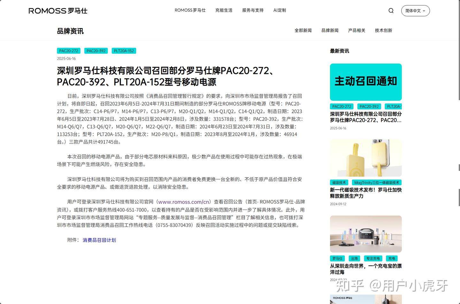Image resolution: width=460 pixels, height=304 pixels.
Task: Click the MagTrinity三位一体磁吸技术 tag
Action: tap(377, 182)
